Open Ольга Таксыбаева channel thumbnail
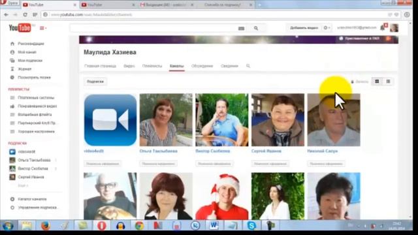 [x=166, y=120]
